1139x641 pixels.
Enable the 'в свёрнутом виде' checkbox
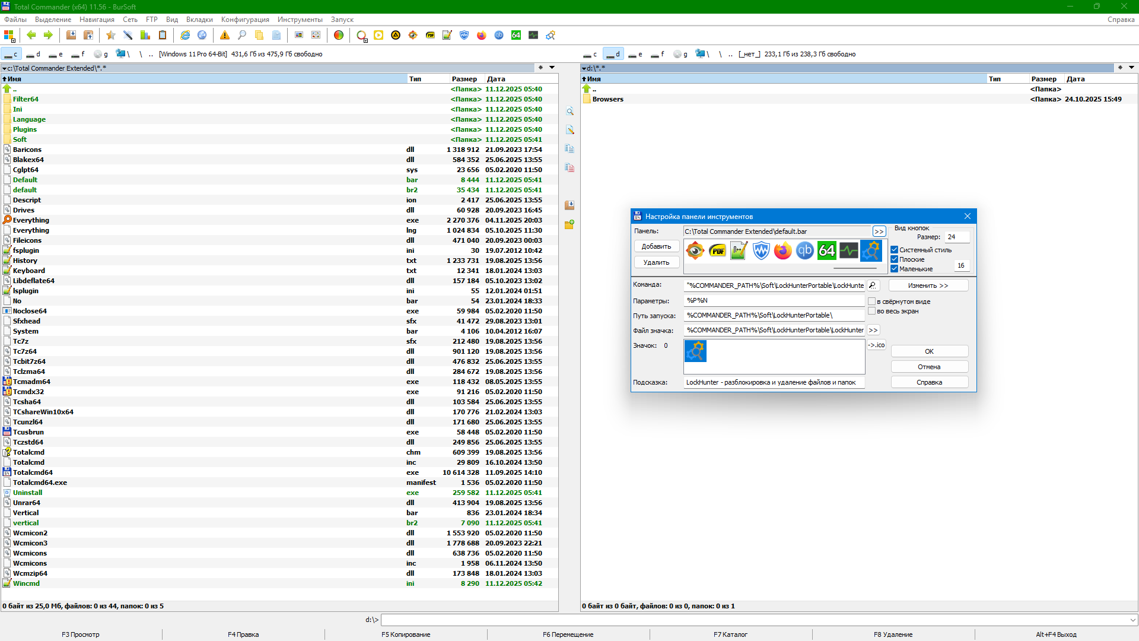point(872,302)
